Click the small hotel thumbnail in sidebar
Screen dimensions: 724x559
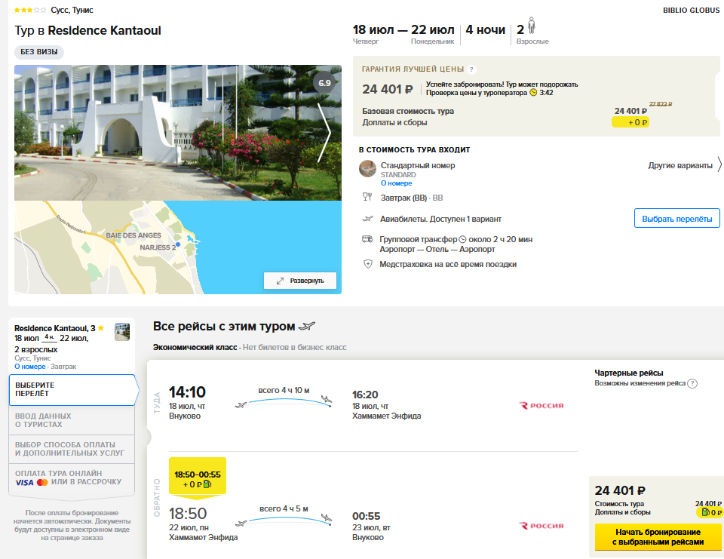121,331
